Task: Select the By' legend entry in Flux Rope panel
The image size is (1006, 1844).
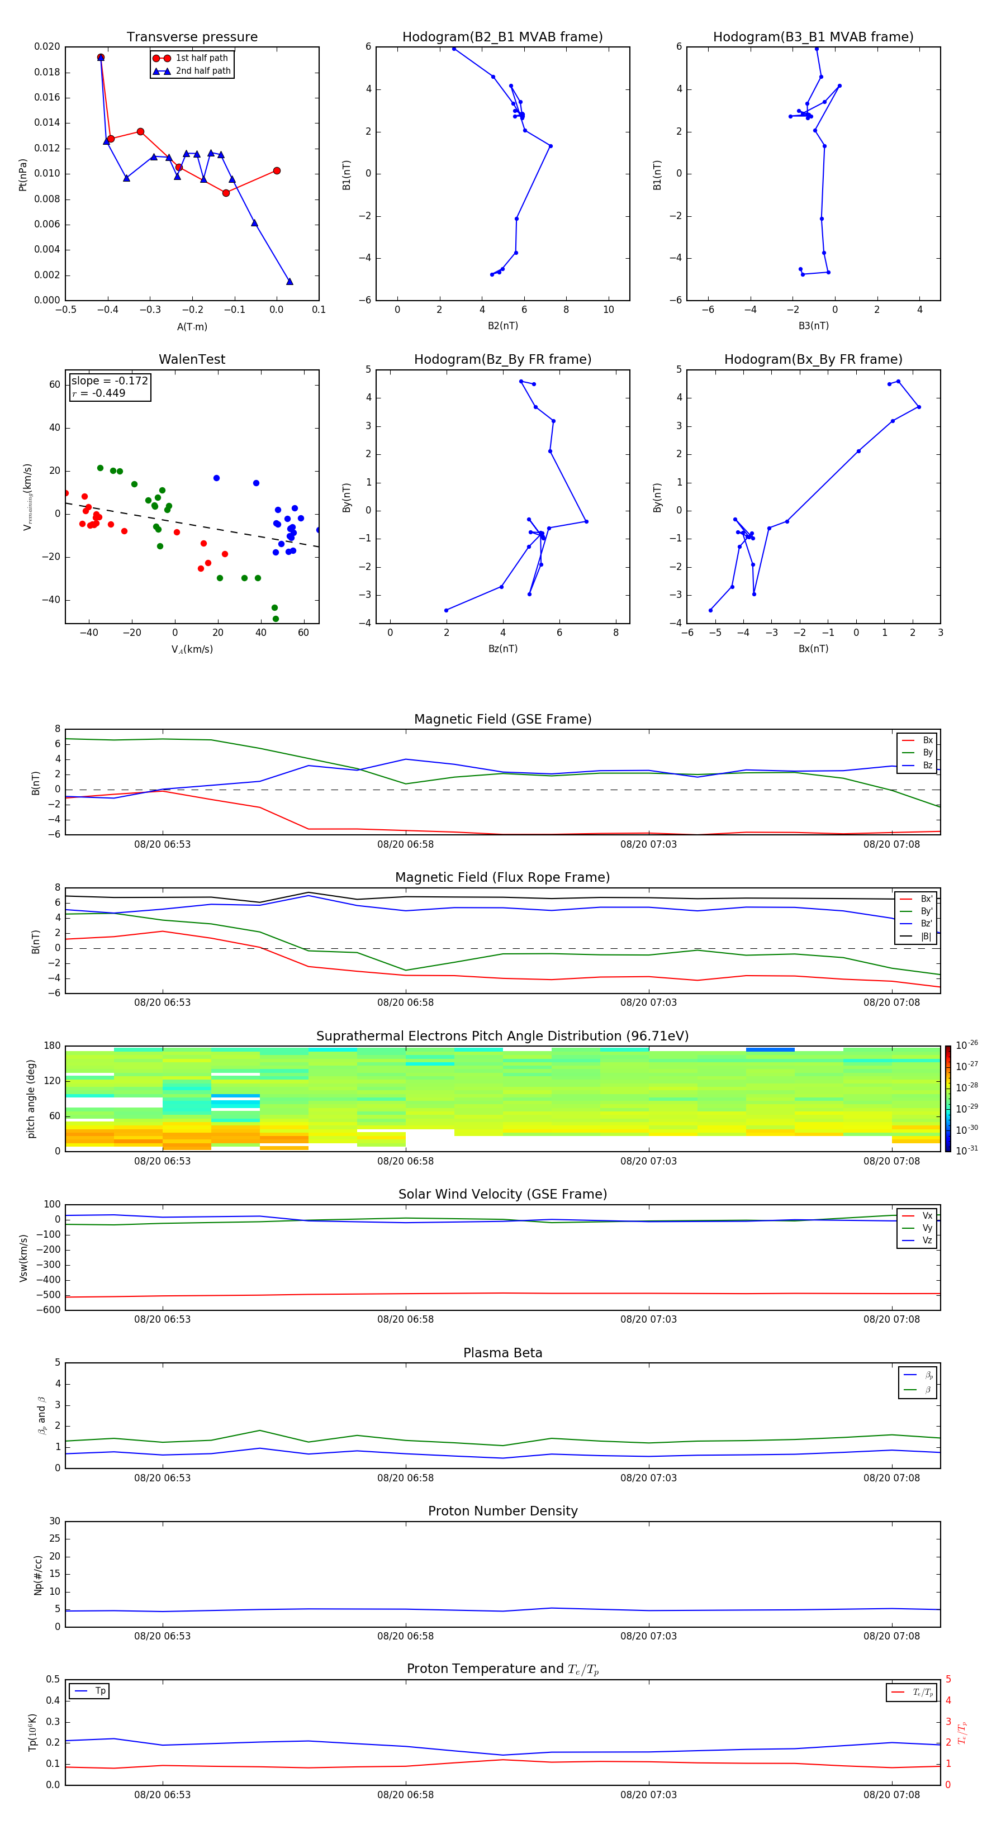Action: pyautogui.click(x=917, y=911)
